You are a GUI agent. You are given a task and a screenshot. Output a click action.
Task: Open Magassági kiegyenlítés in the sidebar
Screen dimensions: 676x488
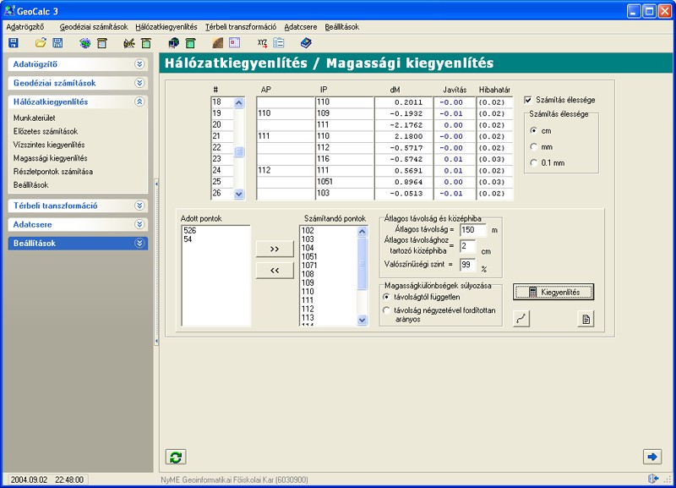point(50,158)
